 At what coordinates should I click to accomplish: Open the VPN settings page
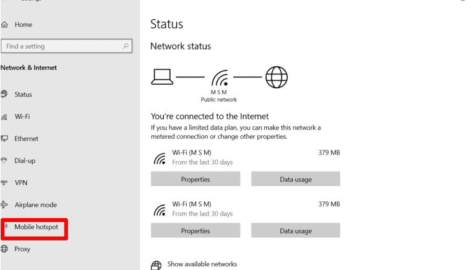pyautogui.click(x=21, y=183)
